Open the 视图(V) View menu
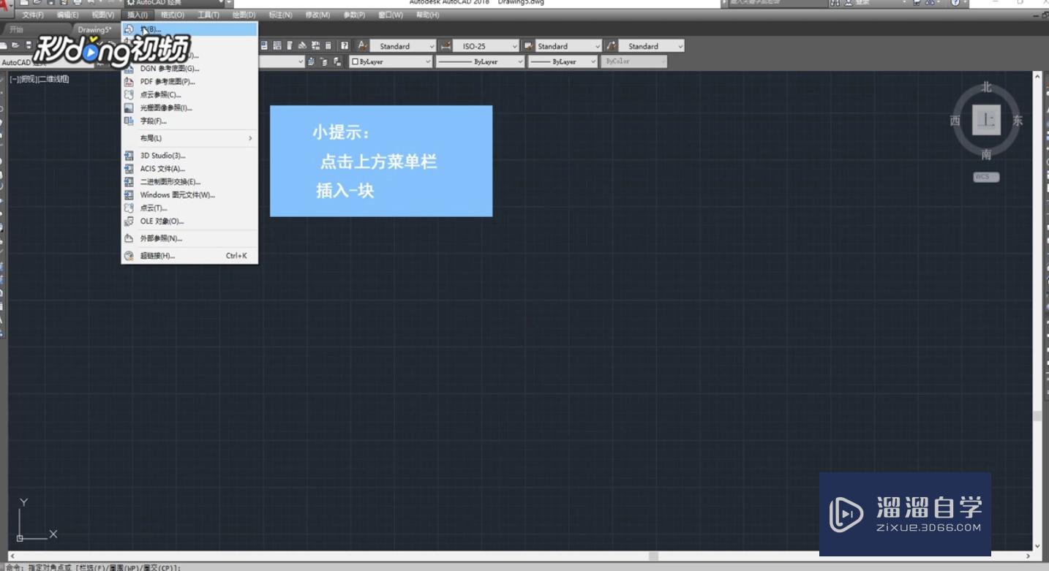 [102, 15]
